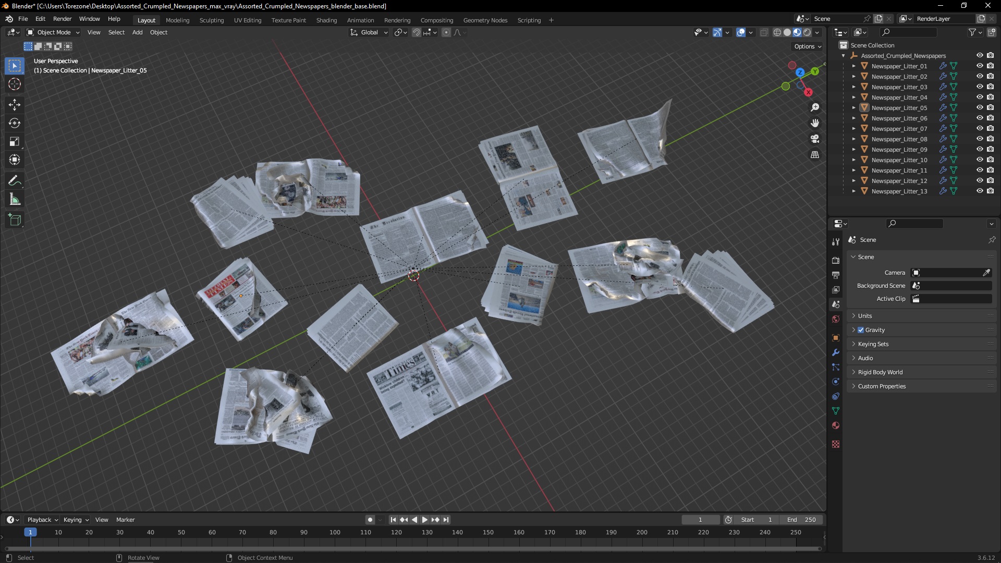The width and height of the screenshot is (1001, 563).
Task: Switch perspective/orthographic grid icon
Action: click(815, 155)
